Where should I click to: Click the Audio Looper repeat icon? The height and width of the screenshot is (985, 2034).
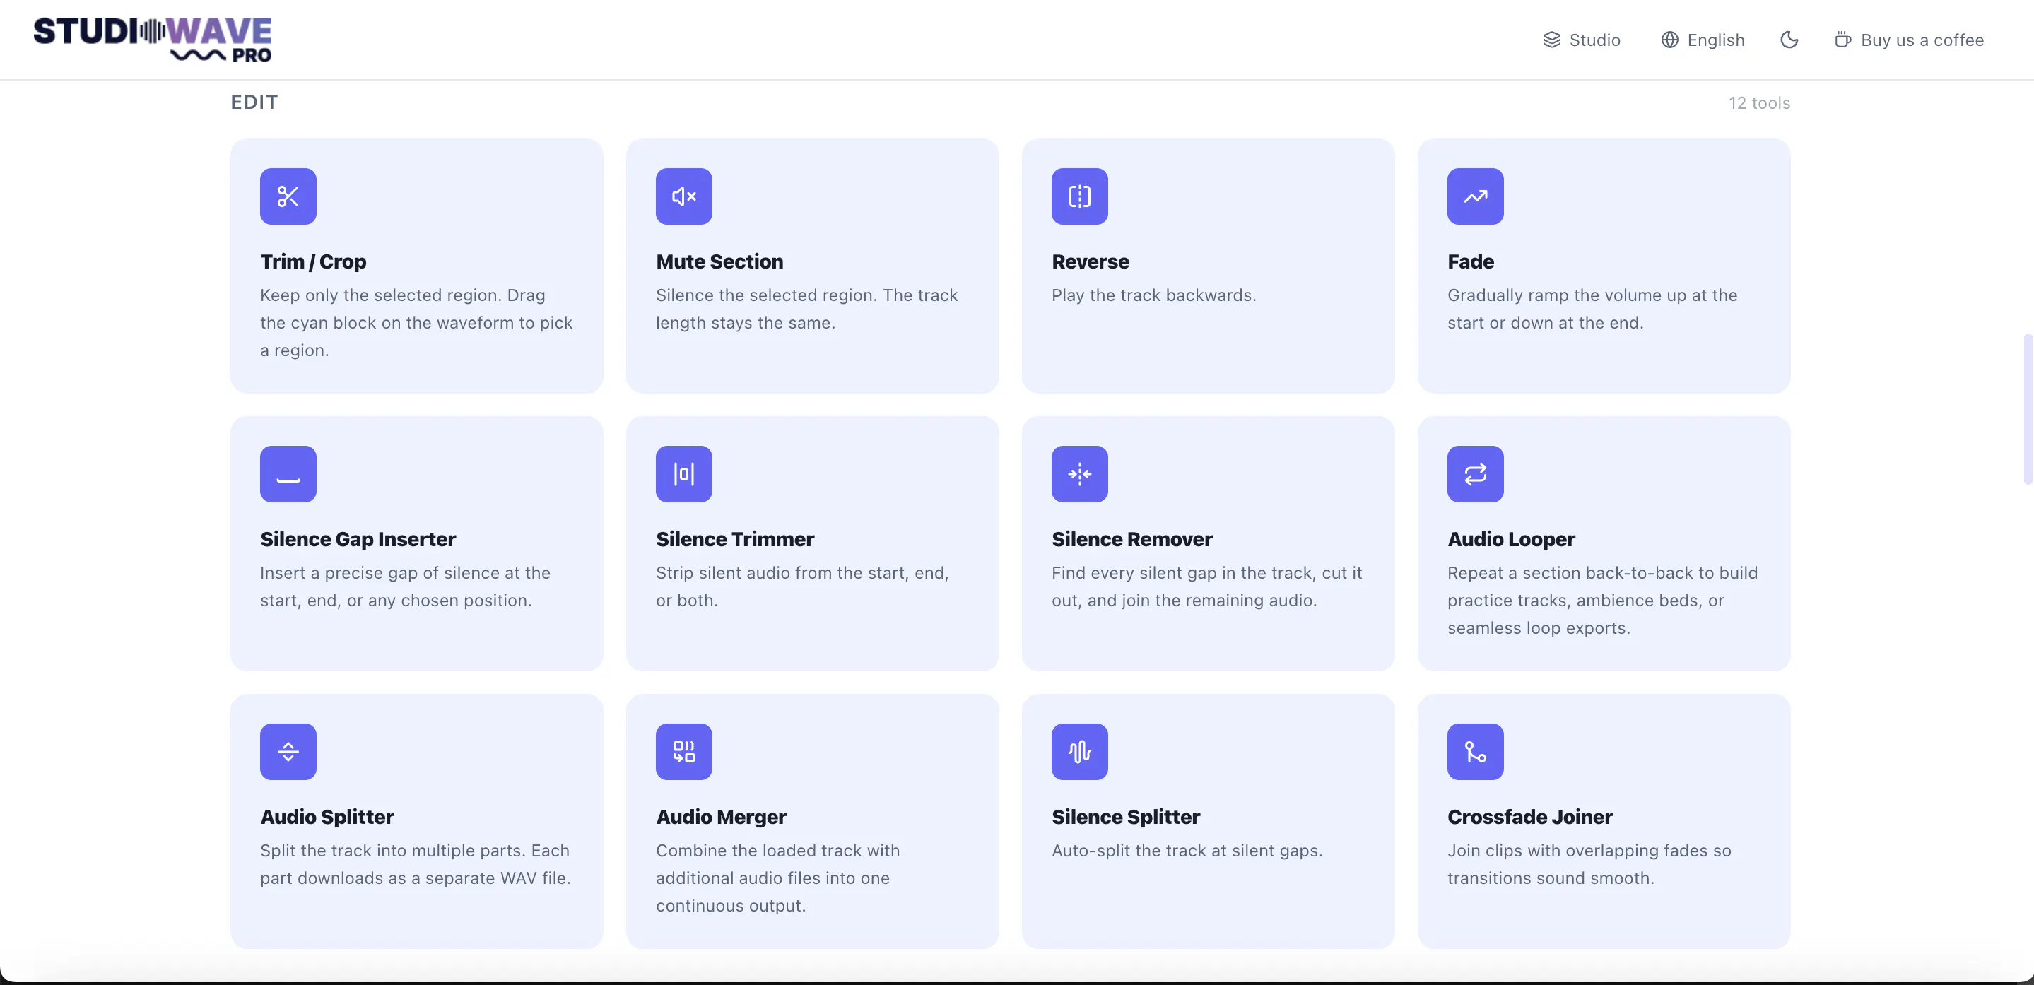1475,473
